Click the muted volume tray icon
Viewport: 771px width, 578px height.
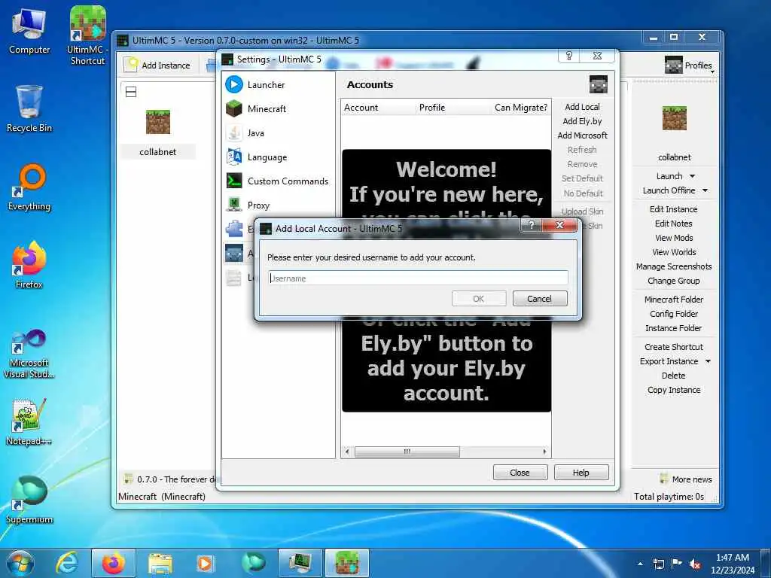point(695,564)
